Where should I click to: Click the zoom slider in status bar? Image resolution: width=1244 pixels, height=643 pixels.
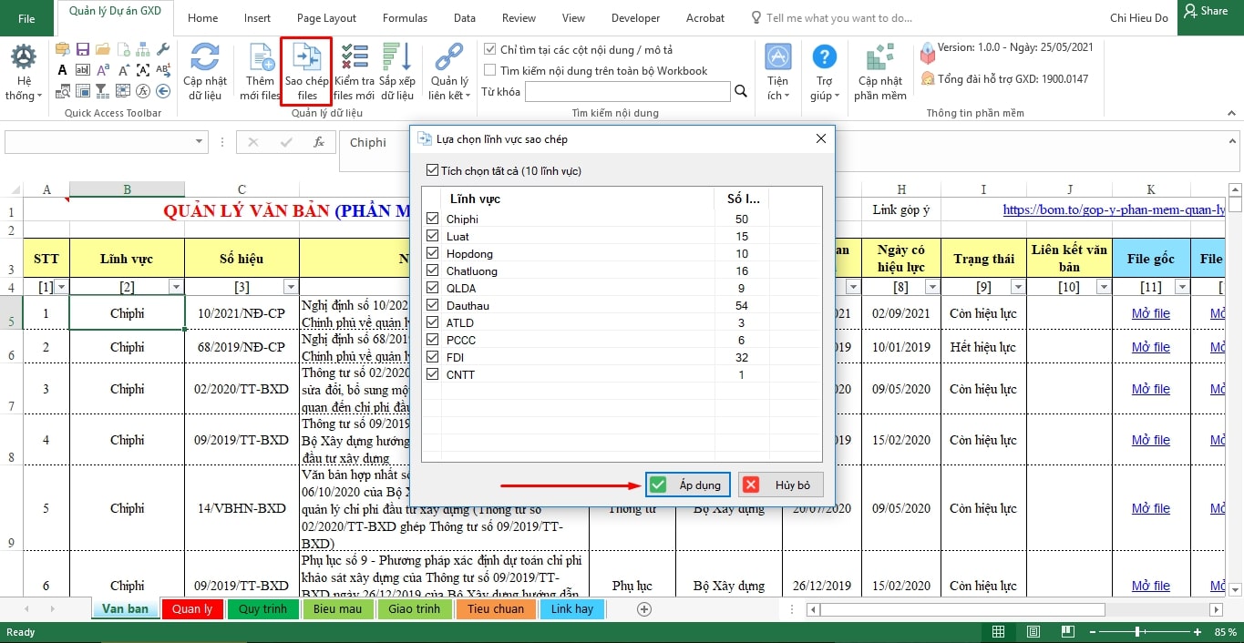(x=1137, y=632)
